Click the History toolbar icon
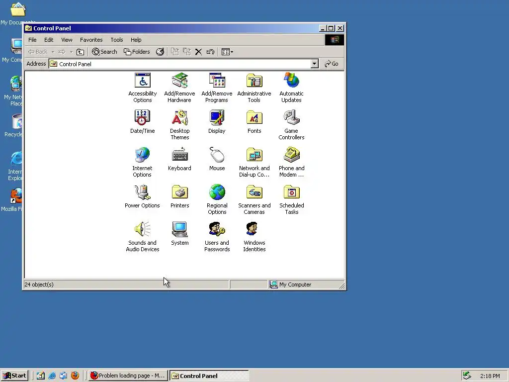The width and height of the screenshot is (509, 382). click(160, 52)
